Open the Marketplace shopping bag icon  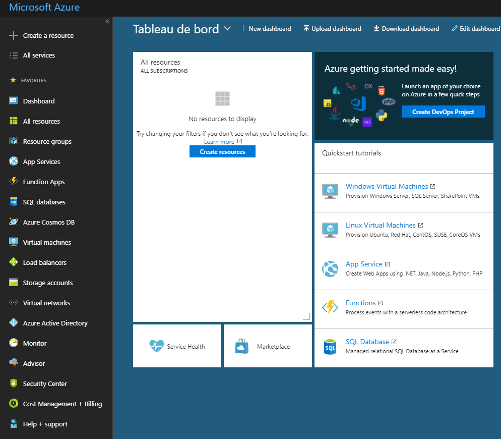click(x=242, y=346)
